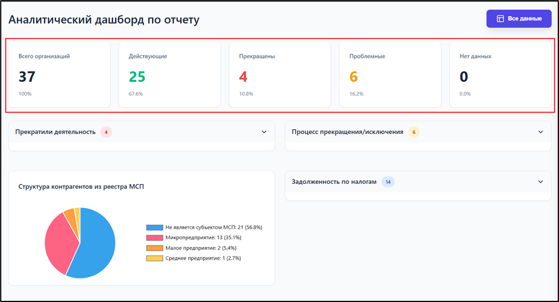The width and height of the screenshot is (559, 302).
Task: Click the yellow badge with count 6
Action: pyautogui.click(x=414, y=132)
